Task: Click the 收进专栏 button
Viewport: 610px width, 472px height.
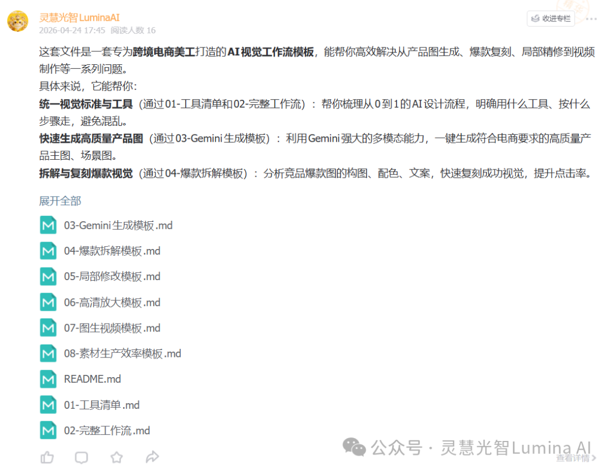Action: pyautogui.click(x=551, y=18)
